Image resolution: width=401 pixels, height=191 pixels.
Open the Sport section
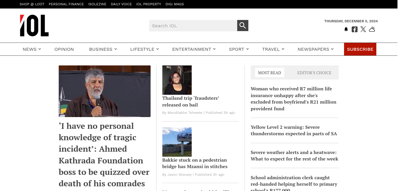click(237, 49)
